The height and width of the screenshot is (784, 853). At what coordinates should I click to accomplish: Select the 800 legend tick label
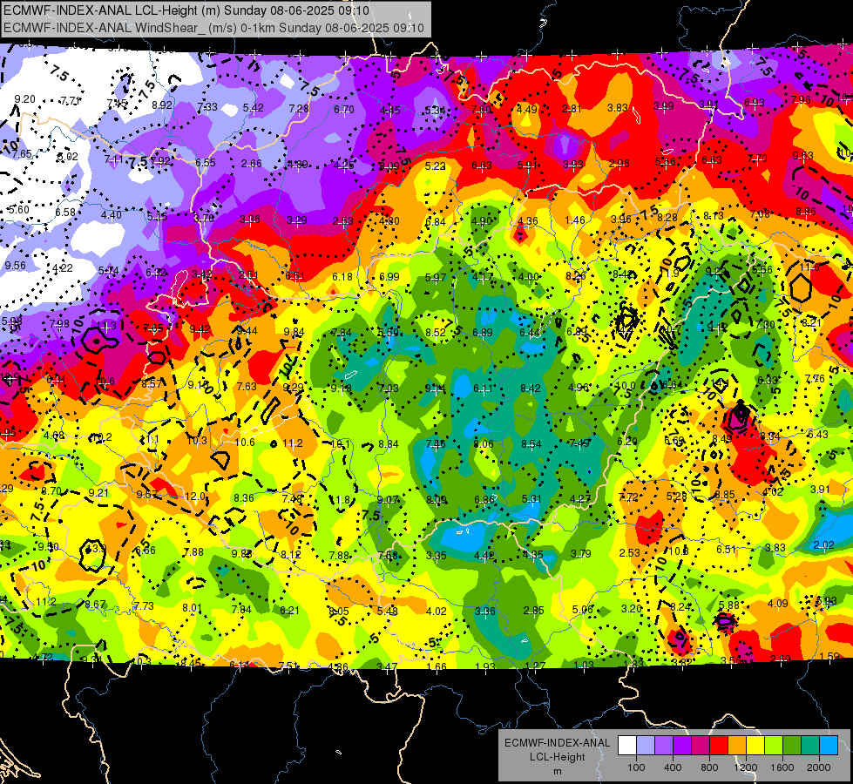pyautogui.click(x=709, y=767)
